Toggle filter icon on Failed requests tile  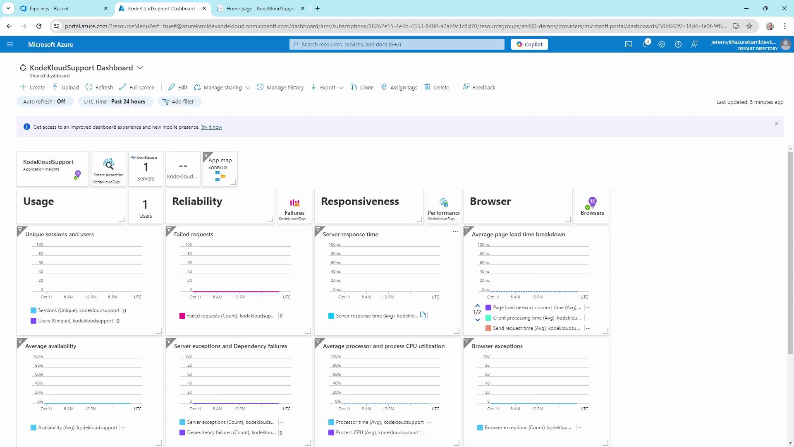pyautogui.click(x=169, y=230)
